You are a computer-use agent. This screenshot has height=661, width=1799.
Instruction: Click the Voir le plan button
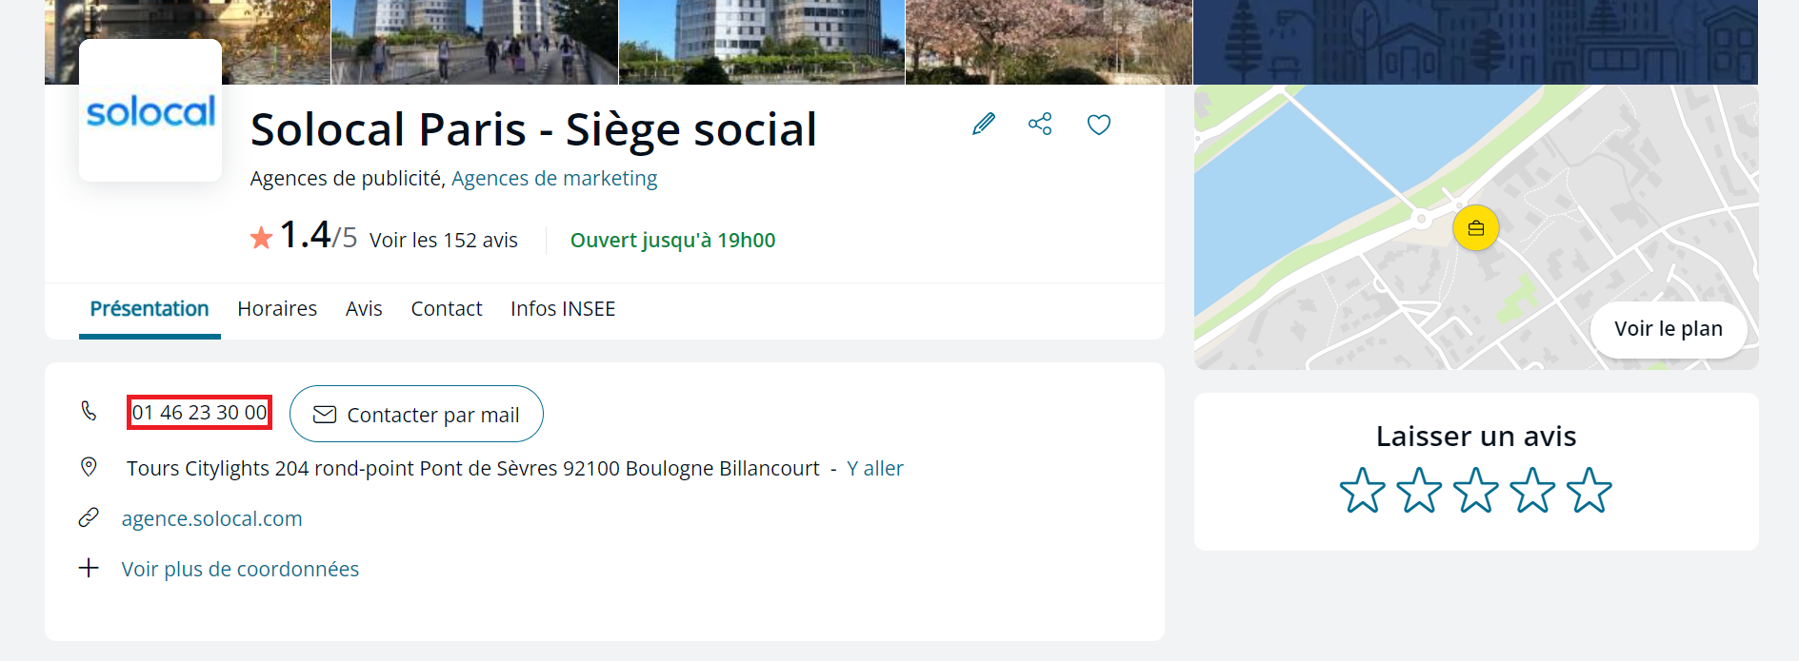click(x=1669, y=329)
